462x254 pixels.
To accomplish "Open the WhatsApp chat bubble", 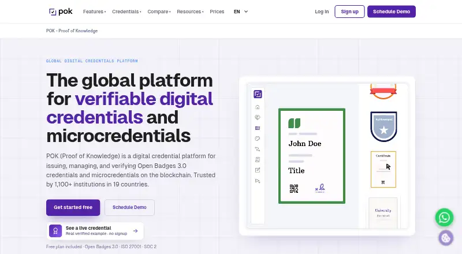I will pos(444,218).
